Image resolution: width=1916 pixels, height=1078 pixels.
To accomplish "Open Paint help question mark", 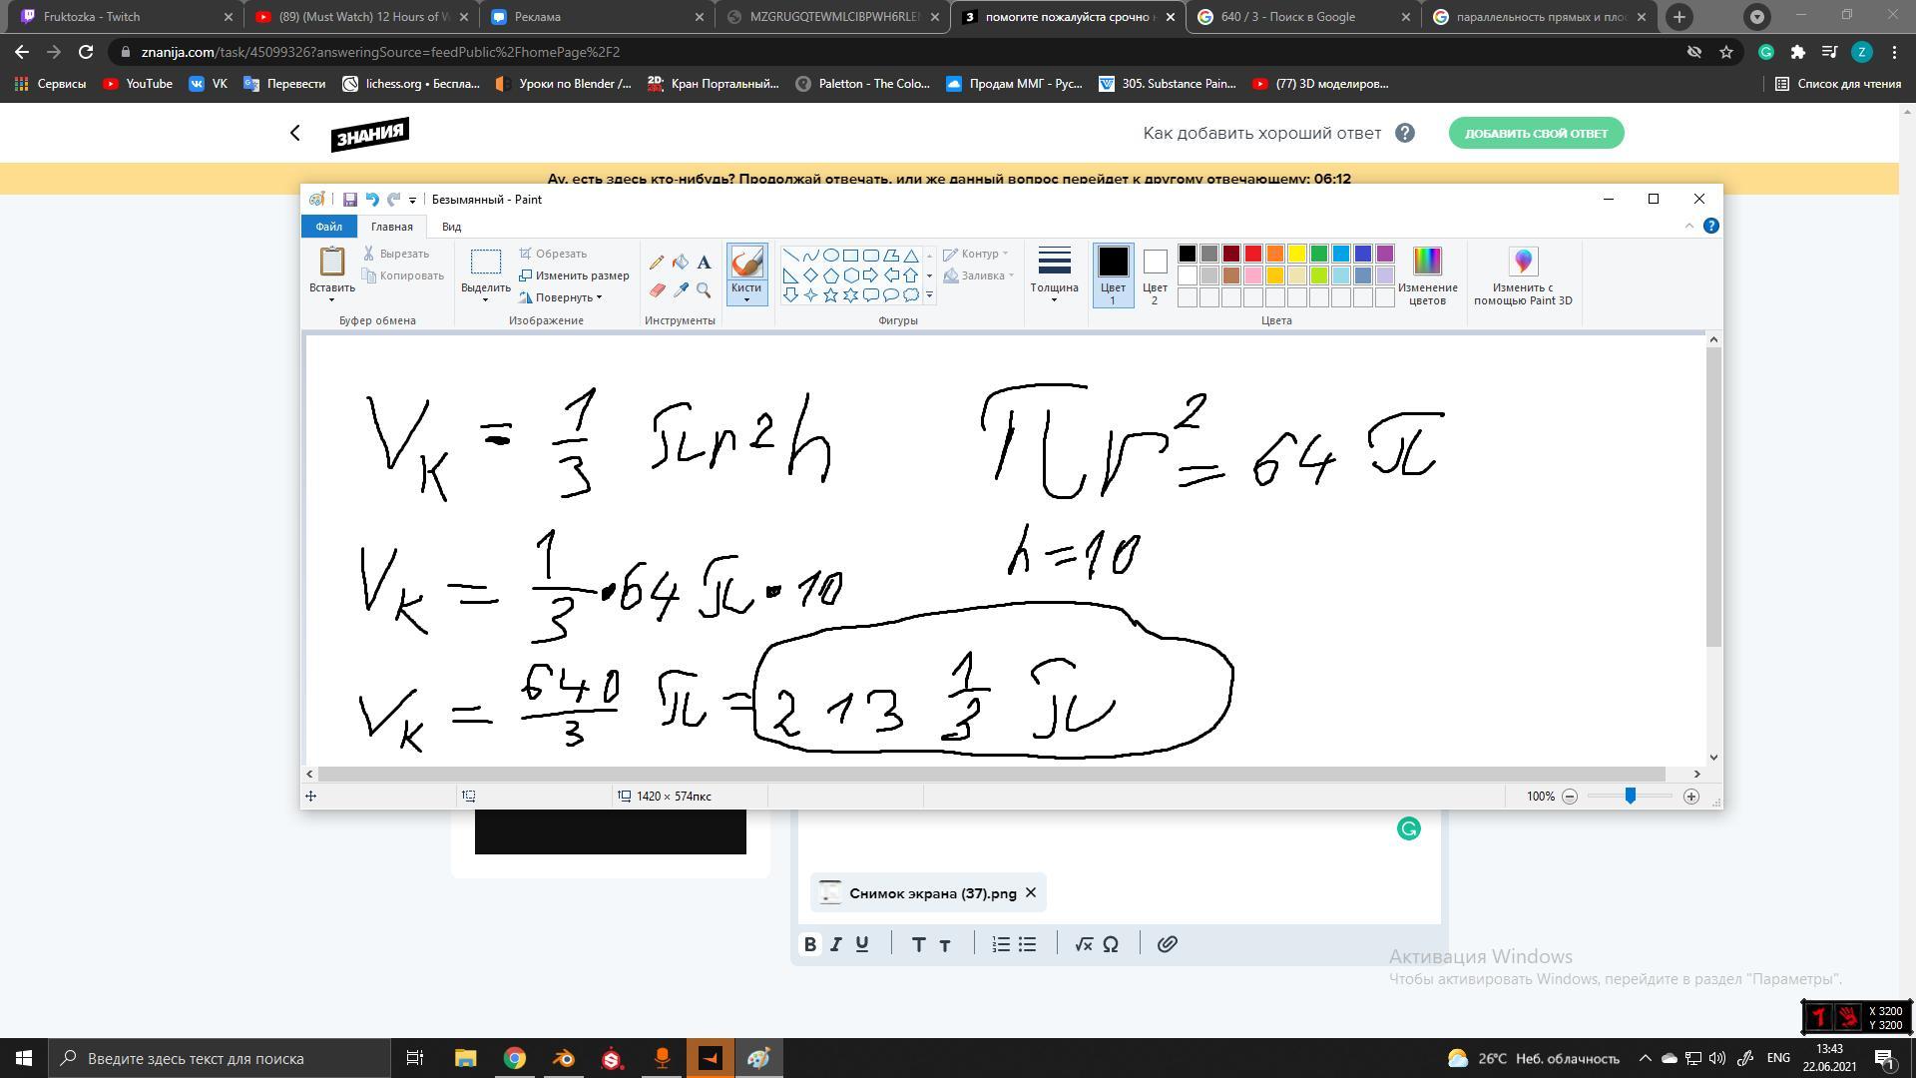I will pyautogui.click(x=1710, y=226).
